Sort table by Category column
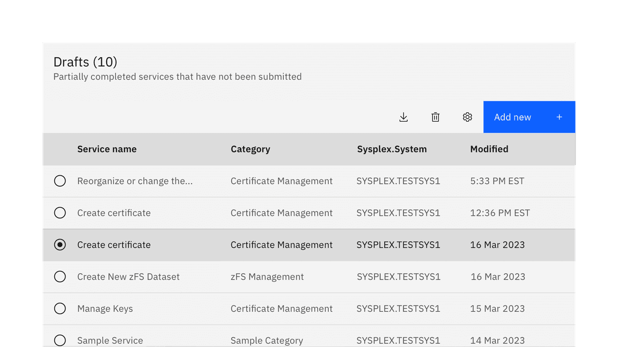 pos(250,149)
